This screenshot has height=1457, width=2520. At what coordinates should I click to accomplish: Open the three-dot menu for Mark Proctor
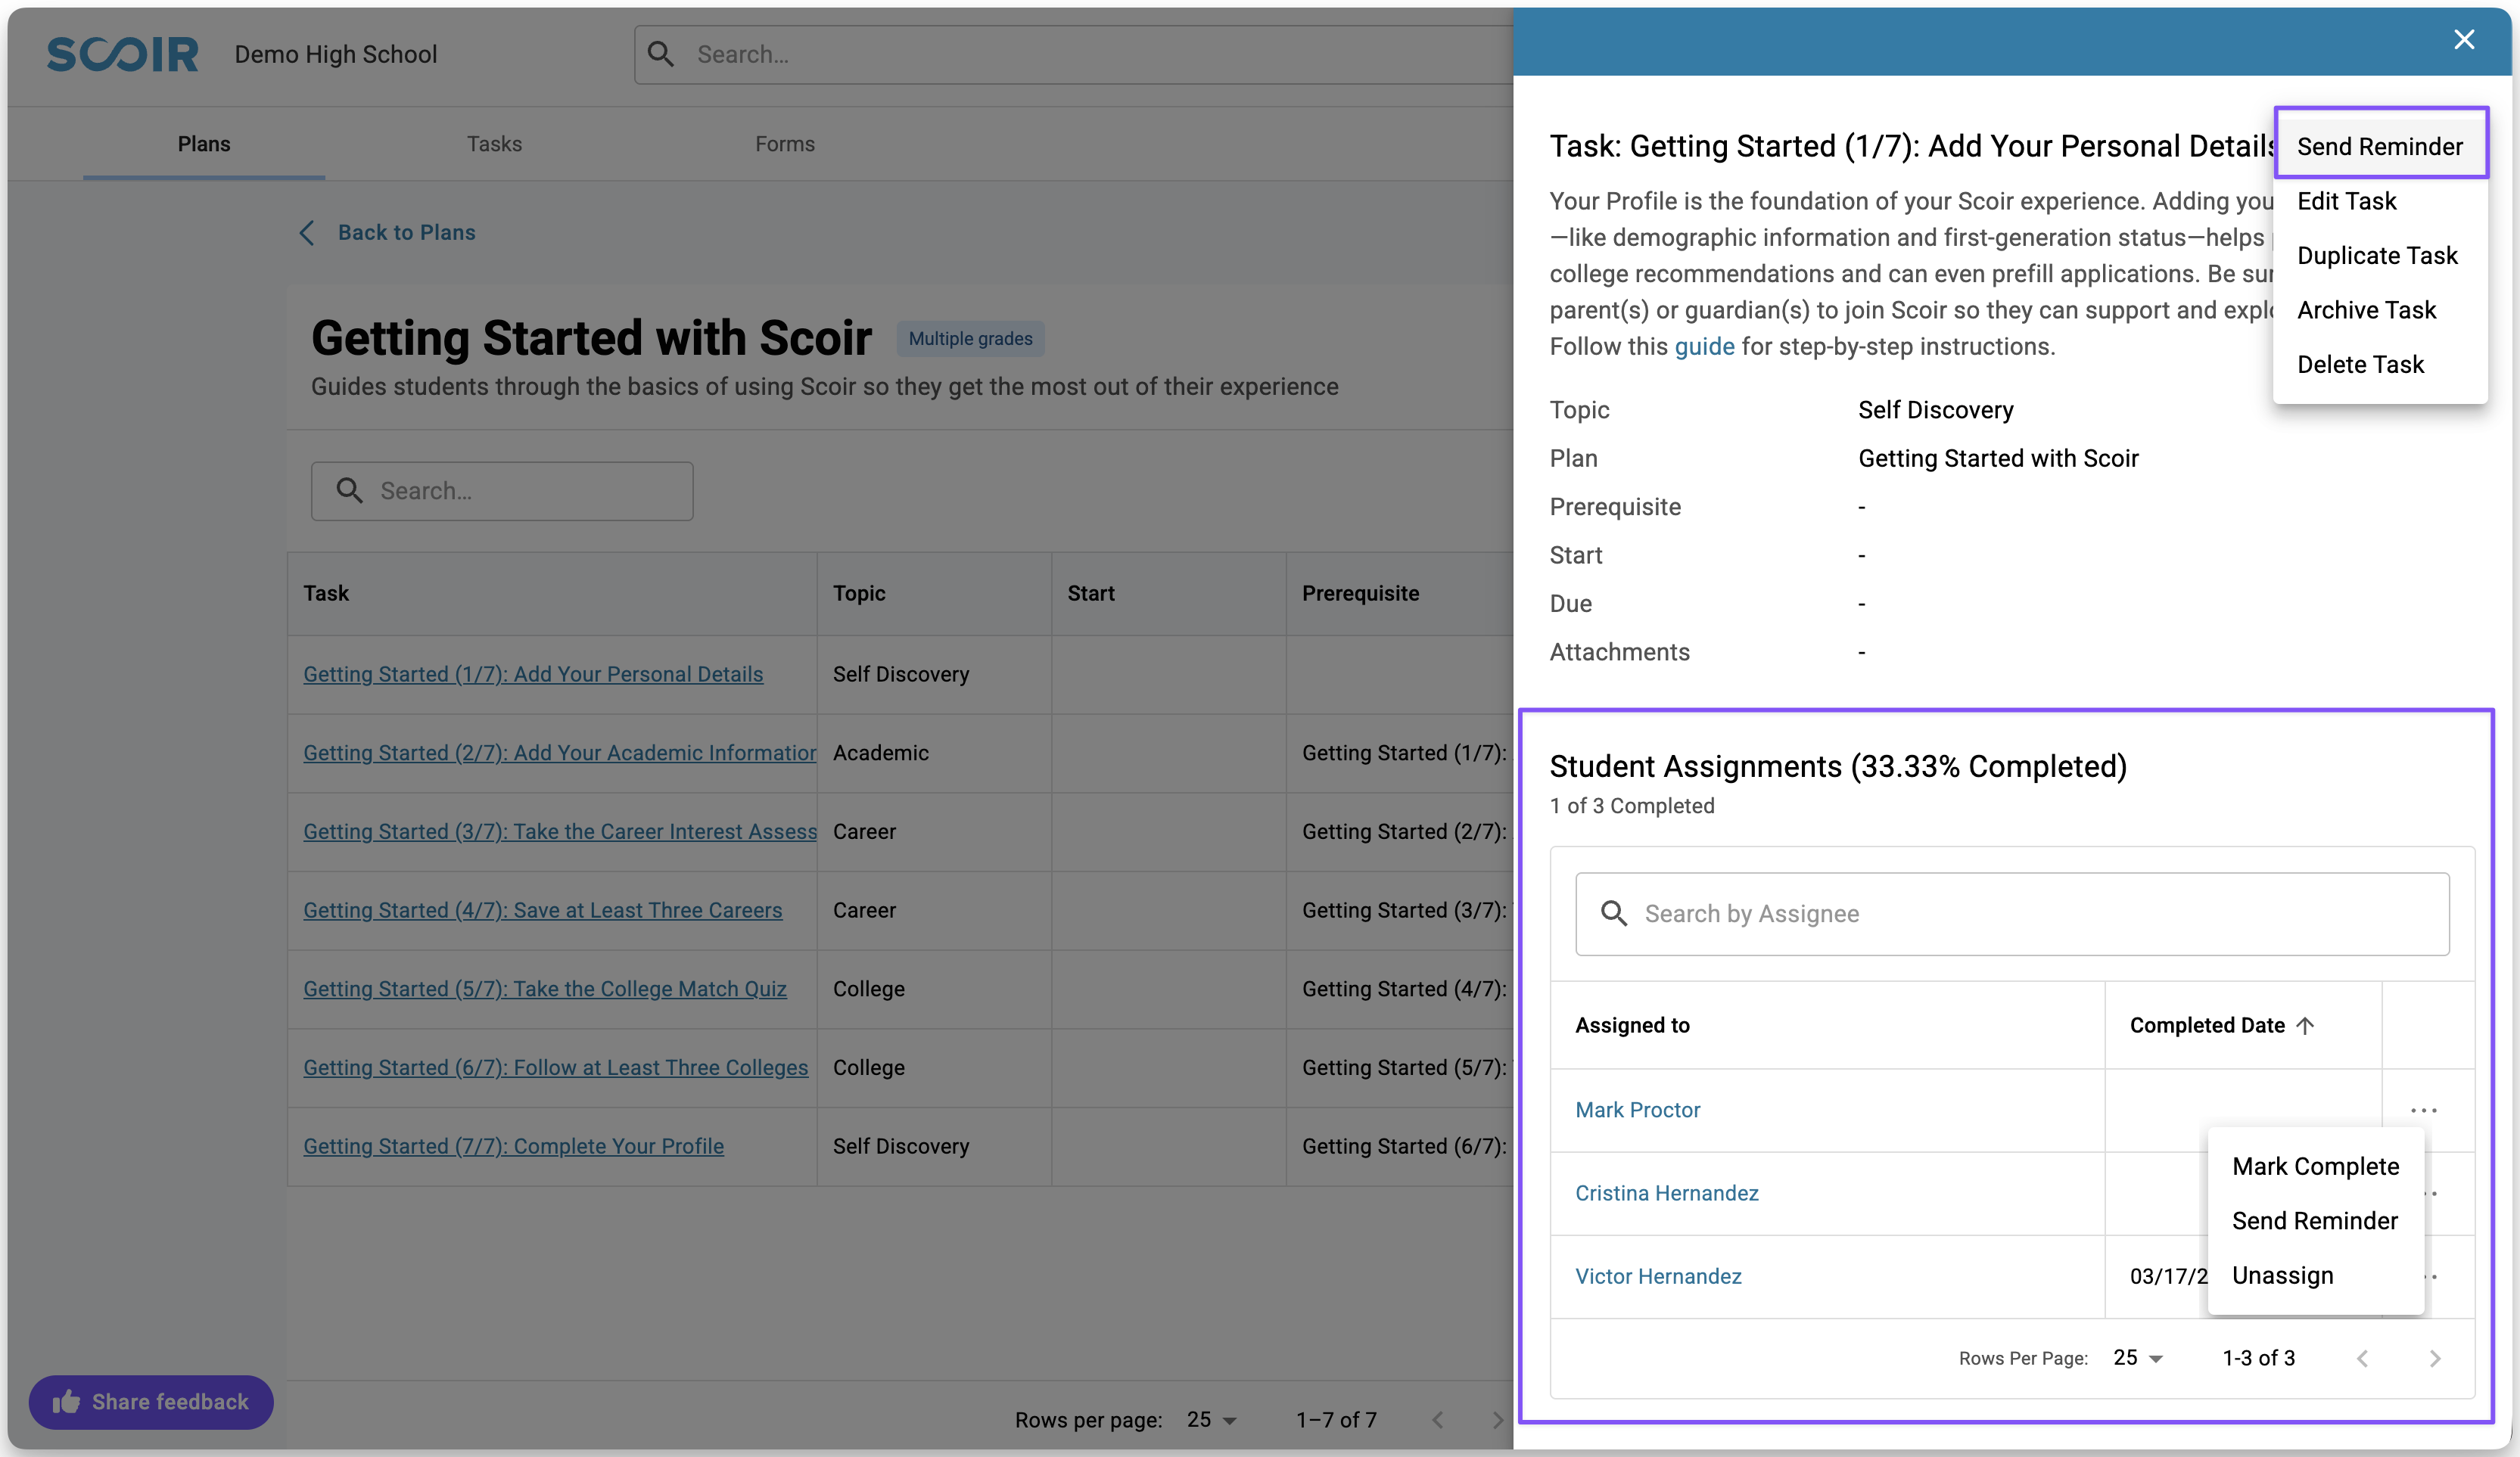[2423, 1111]
